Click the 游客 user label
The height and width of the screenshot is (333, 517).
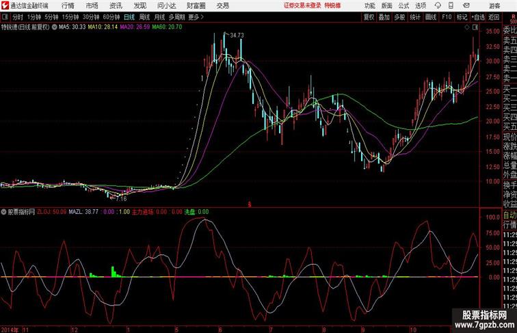[494, 5]
